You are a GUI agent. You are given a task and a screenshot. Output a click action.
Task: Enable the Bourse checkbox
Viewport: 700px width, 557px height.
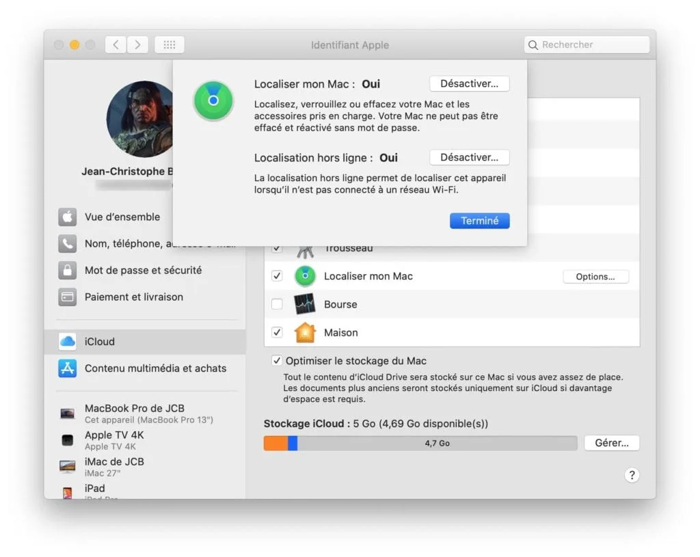[x=277, y=304]
